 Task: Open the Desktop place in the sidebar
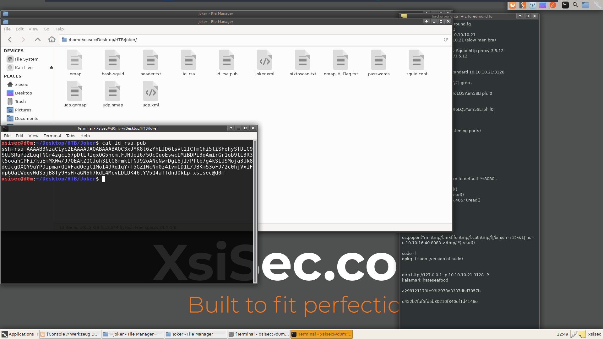pyautogui.click(x=24, y=93)
